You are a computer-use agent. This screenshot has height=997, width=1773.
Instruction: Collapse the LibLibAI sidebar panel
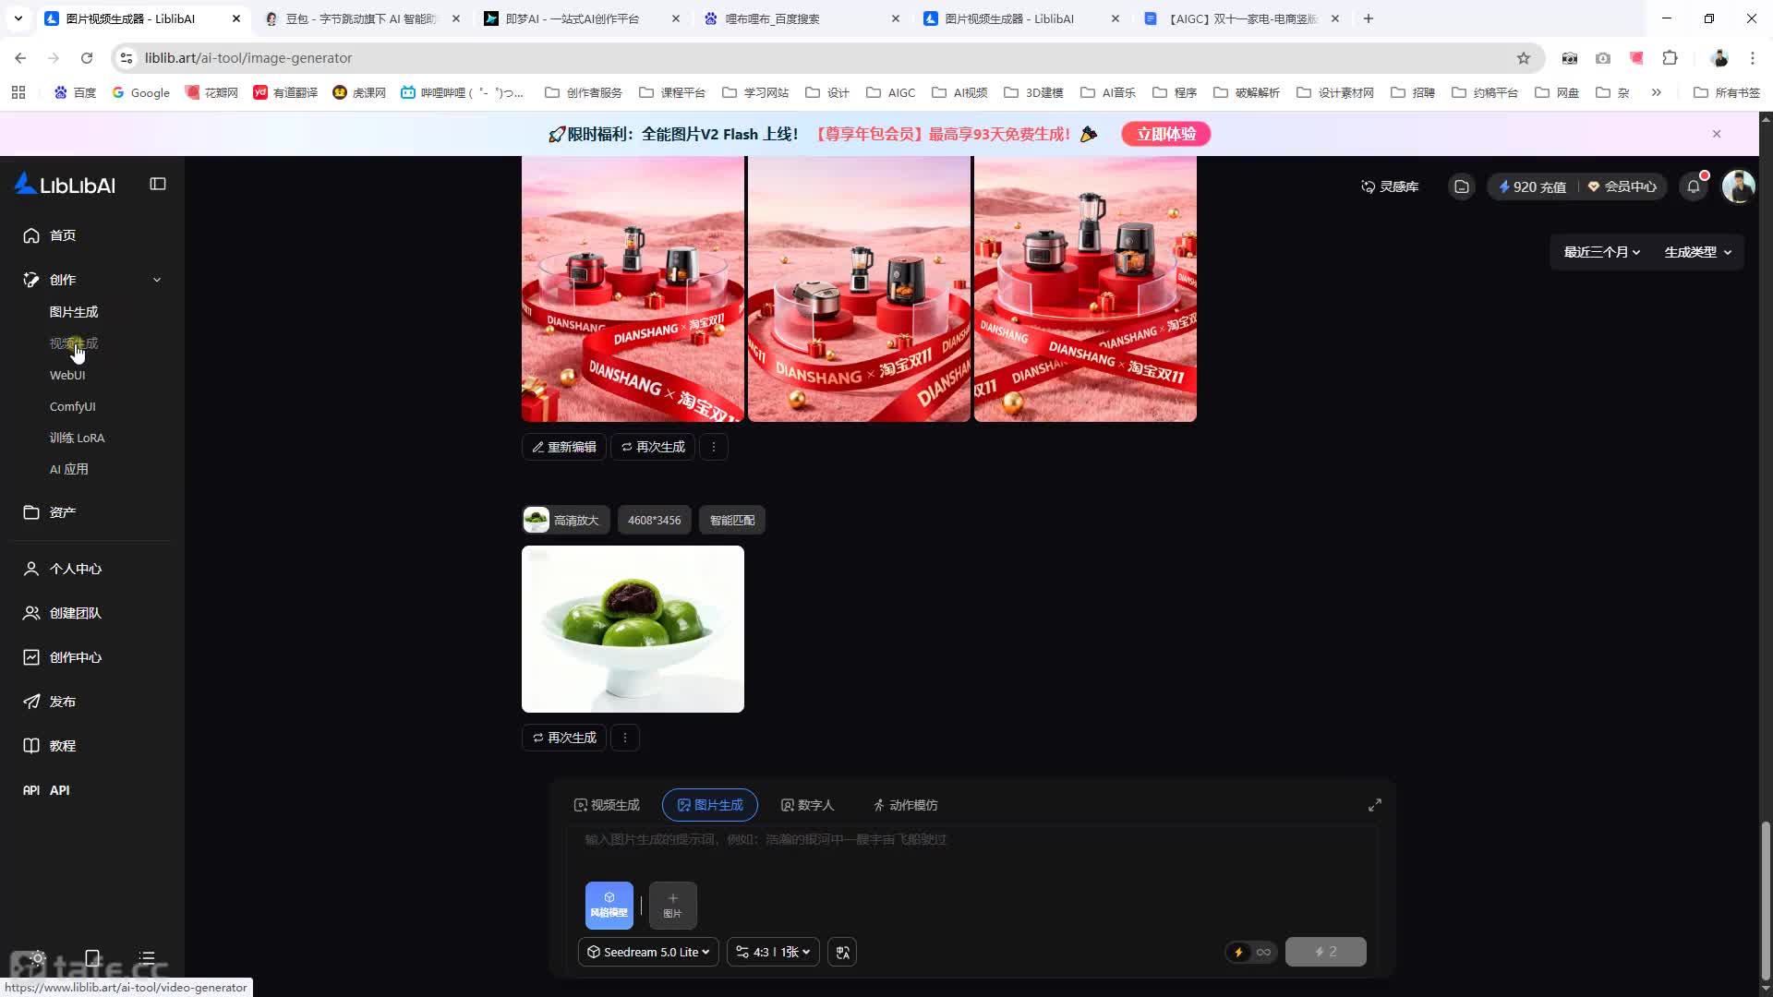(158, 184)
